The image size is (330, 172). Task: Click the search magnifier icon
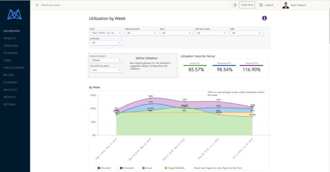click(37, 5)
